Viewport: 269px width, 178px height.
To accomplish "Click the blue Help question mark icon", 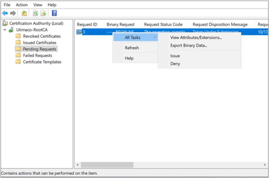I will pos(54,13).
